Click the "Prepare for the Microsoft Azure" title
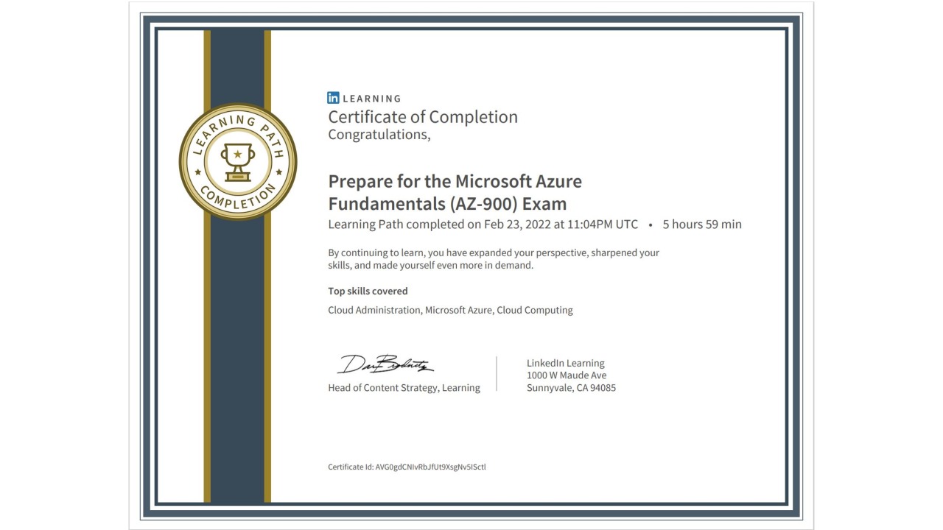 (x=455, y=181)
